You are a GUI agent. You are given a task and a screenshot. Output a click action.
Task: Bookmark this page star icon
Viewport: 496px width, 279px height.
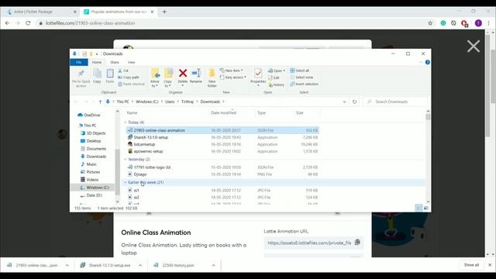430,23
